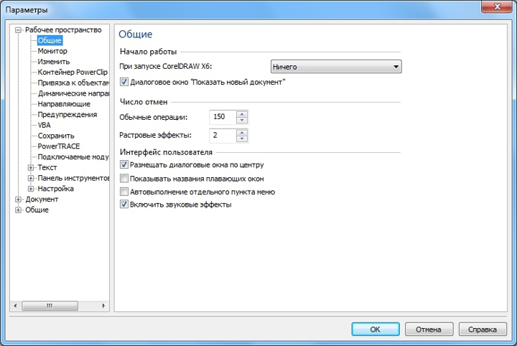Click the Отмена button
517x346 pixels.
428,329
